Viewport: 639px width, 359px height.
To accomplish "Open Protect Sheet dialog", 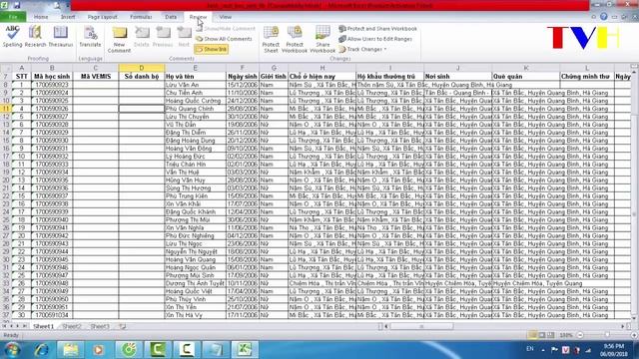I will (x=271, y=39).
